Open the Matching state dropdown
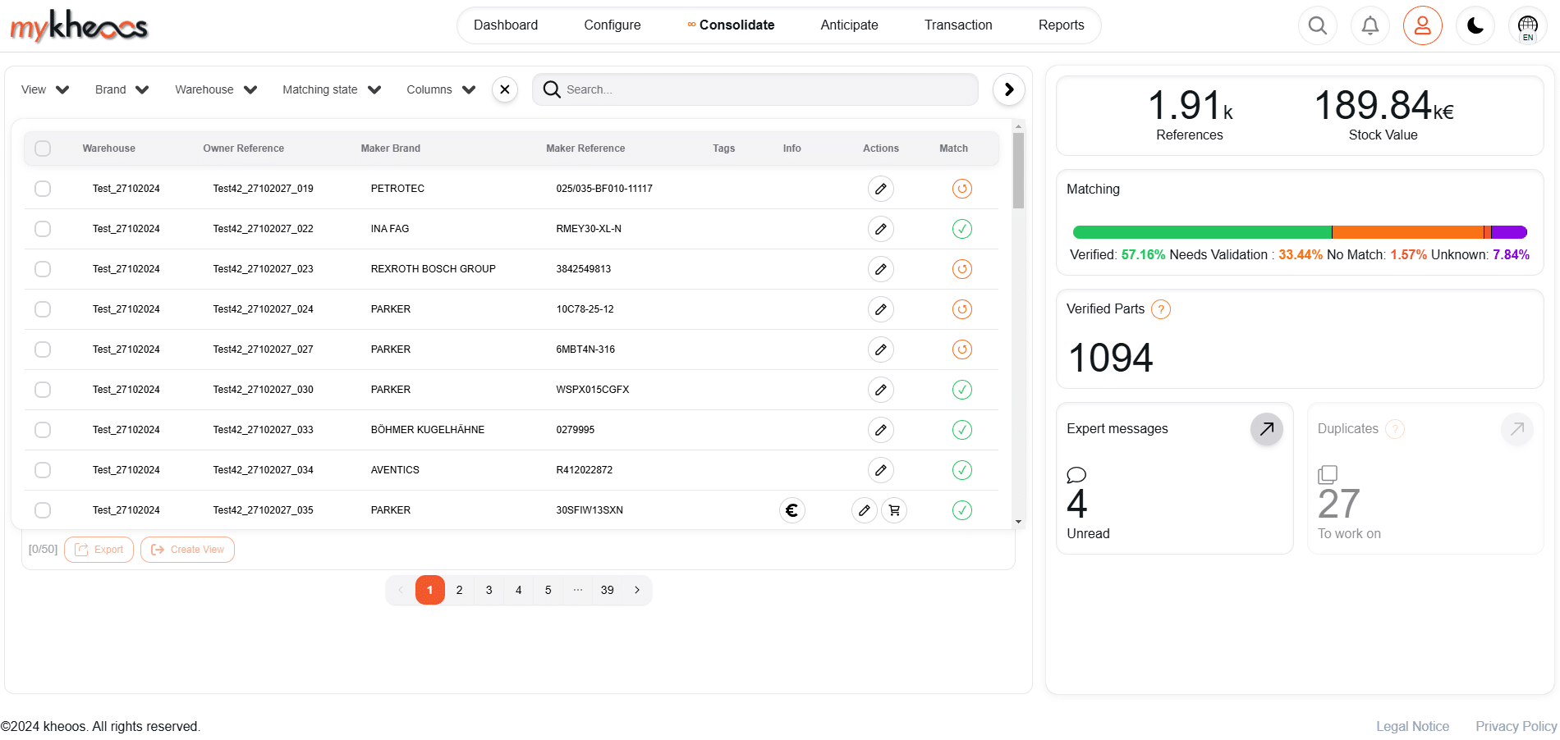Image resolution: width=1560 pixels, height=740 pixels. (x=331, y=89)
